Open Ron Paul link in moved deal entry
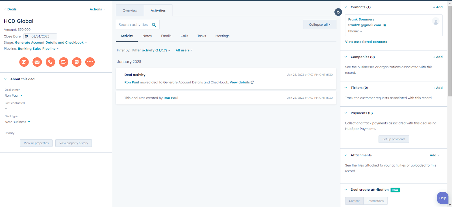This screenshot has height=207, width=452. point(132,82)
